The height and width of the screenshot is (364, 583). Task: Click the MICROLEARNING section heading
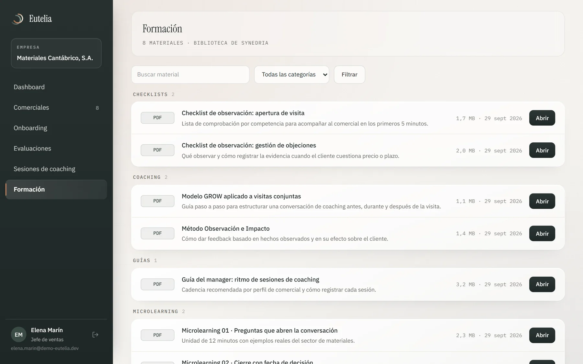[155, 311]
